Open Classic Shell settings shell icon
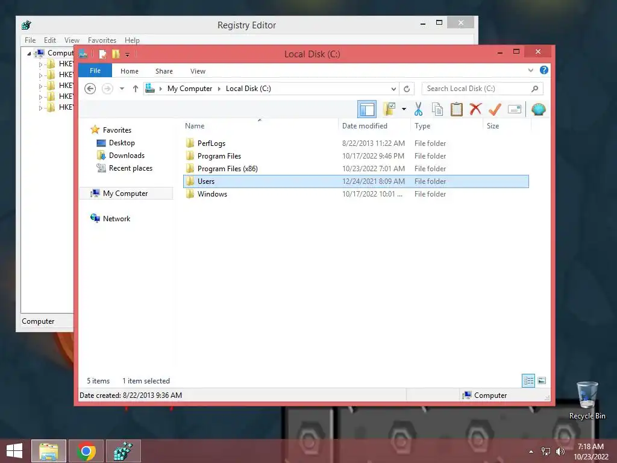This screenshot has height=463, width=617. (x=538, y=109)
